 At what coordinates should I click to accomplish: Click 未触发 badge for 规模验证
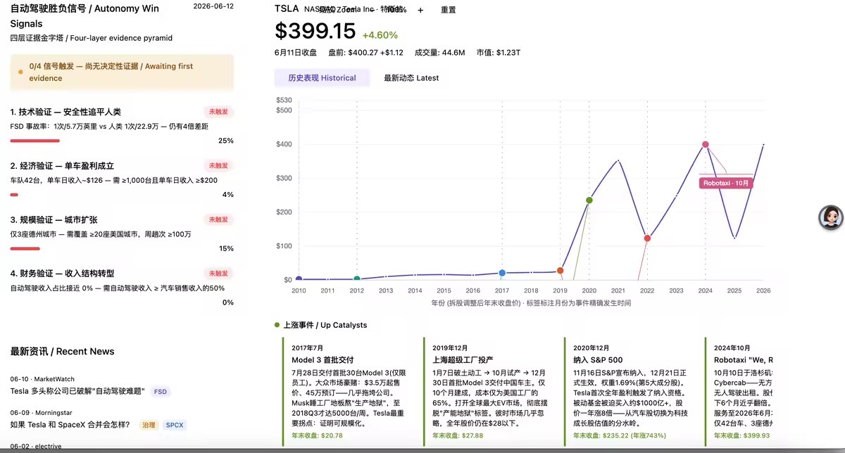point(218,219)
